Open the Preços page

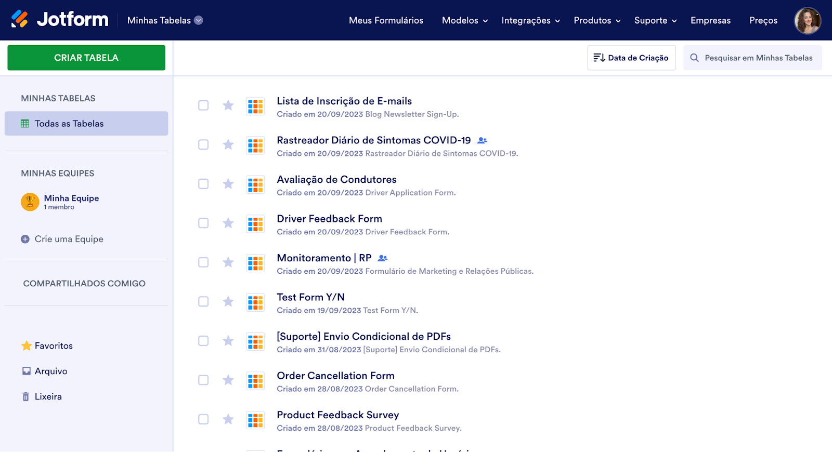coord(763,20)
